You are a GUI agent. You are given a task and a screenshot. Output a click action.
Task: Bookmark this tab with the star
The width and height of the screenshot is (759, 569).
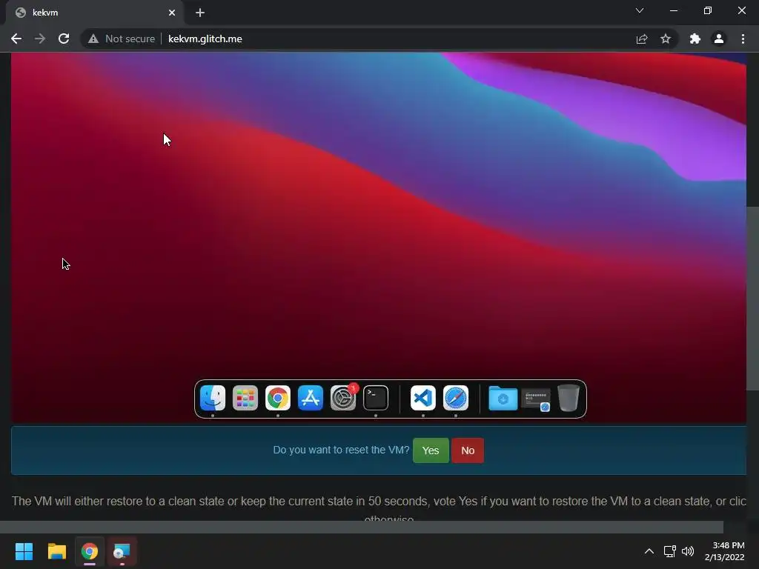click(x=666, y=39)
